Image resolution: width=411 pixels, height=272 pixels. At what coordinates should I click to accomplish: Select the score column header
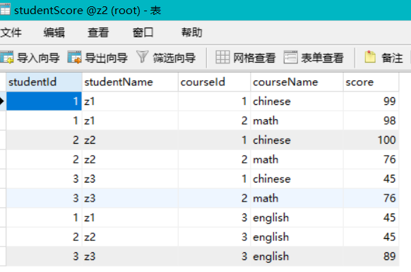(x=371, y=82)
